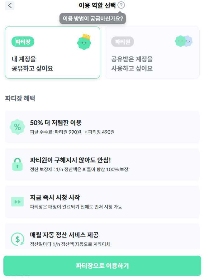Click the back arrow at the top left
Viewport: 204px width, 279px height.
[x=10, y=6]
